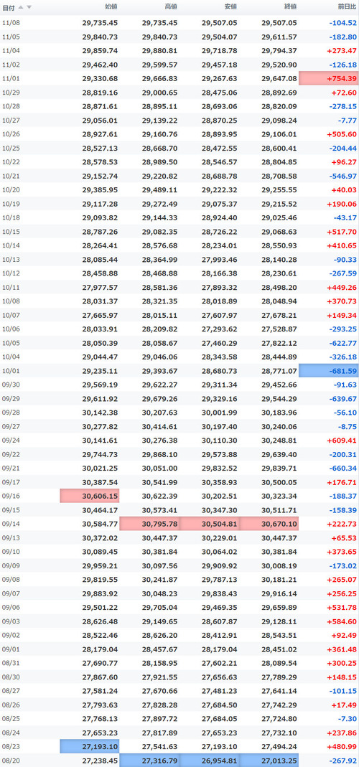Select highlighted closing price 27,013.25

(269, 761)
